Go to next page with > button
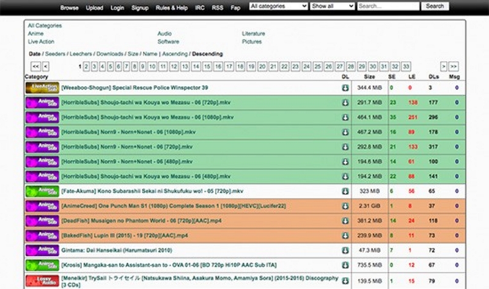Screen dimensions: 489x289 444,67
